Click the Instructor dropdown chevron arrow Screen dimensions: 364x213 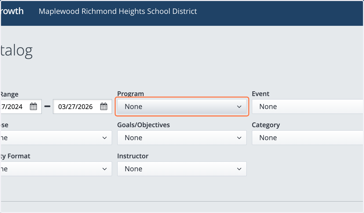239,169
